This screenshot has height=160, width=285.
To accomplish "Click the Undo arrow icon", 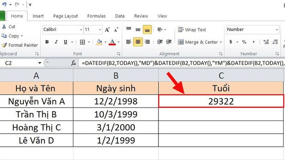I will pos(4,4).
